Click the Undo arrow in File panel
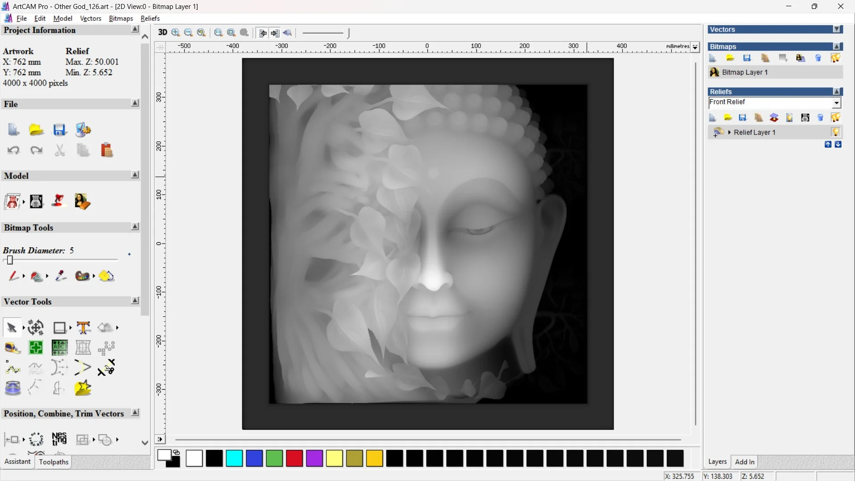The image size is (855, 481). point(13,151)
